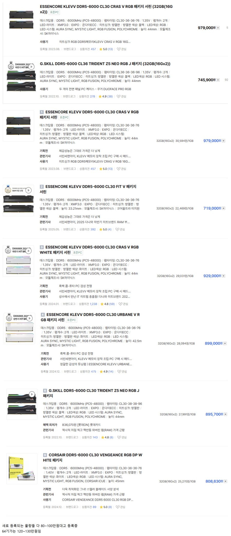Click 관심 heart for KLEVV URBANE V RGB
Viewport: 231px width, 536px height.
122,372
